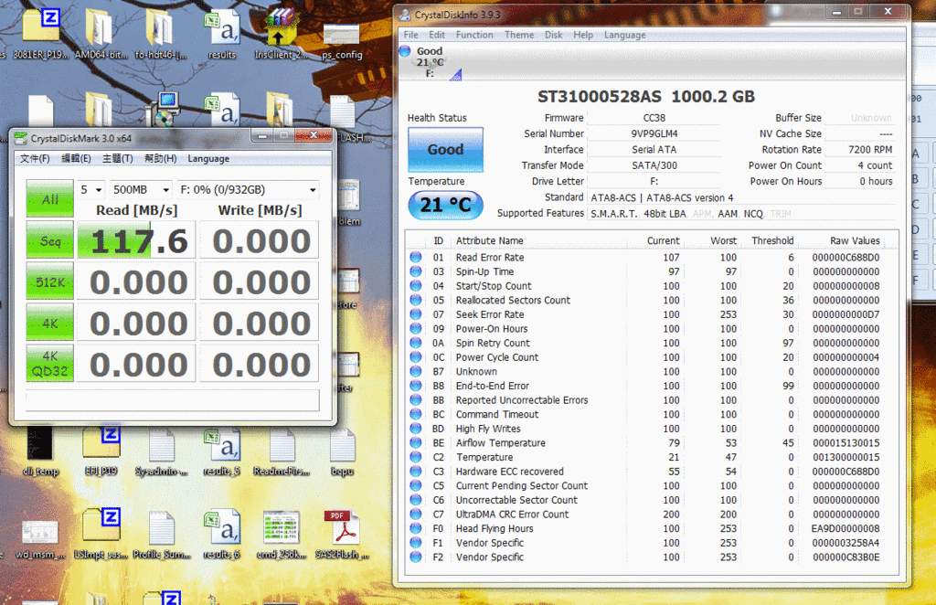
Task: Open the EFI_P19 zip folder icon
Action: pos(101,445)
